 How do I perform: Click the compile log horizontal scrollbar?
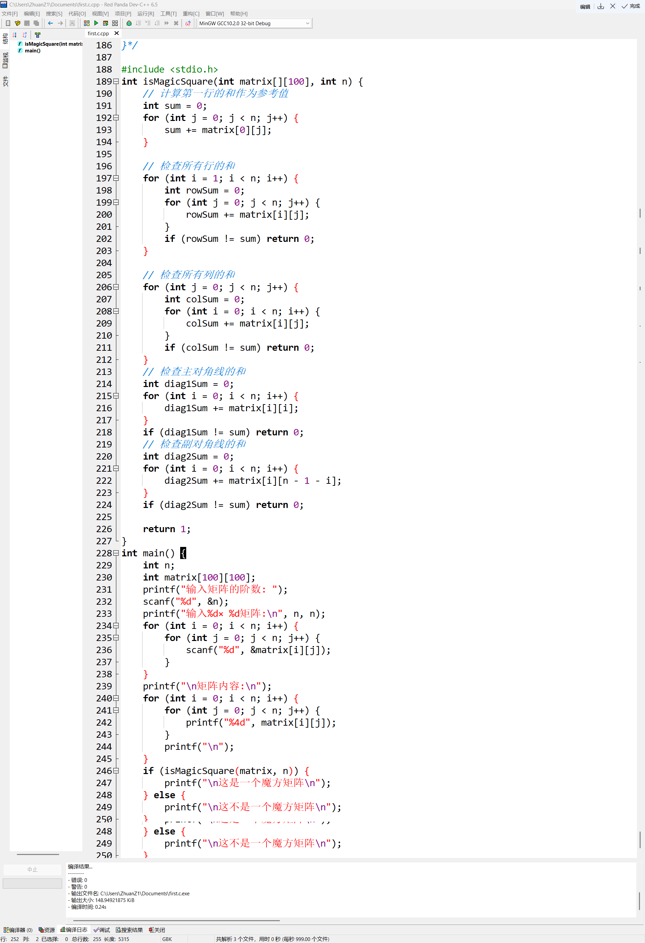pyautogui.click(x=176, y=920)
